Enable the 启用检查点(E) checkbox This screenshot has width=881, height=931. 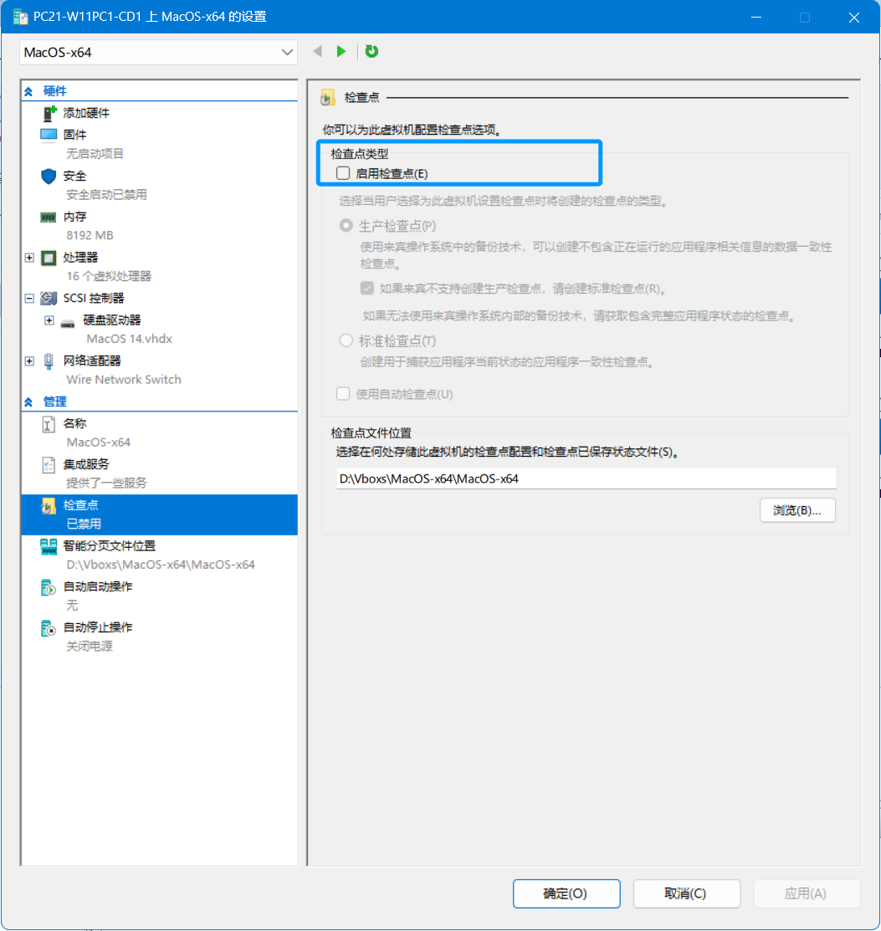[x=343, y=173]
